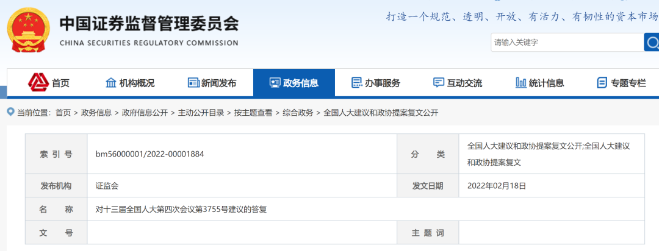Open the 办事服务 navigation tab
Image resolution: width=659 pixels, height=251 pixels.
coord(376,83)
